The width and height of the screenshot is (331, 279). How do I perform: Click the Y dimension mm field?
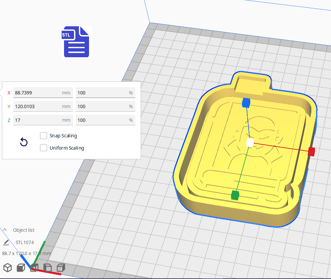pyautogui.click(x=37, y=106)
